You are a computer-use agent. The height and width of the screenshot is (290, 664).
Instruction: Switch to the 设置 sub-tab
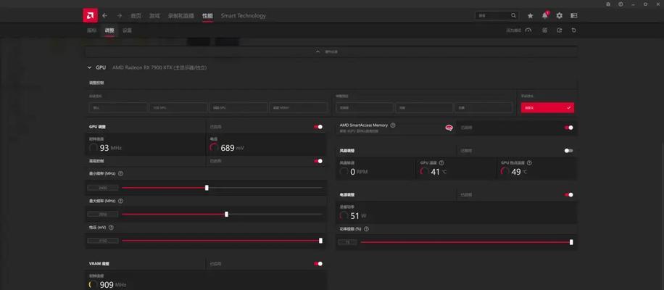tap(127, 30)
